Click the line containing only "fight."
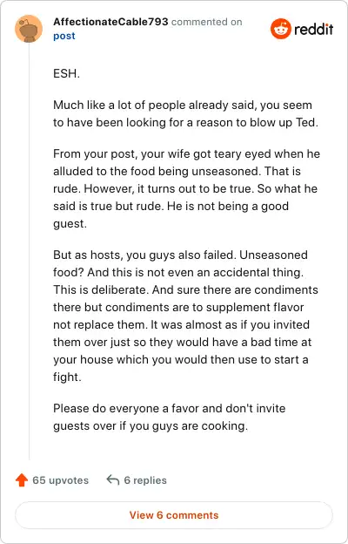Viewport: 348px width, 544px height. [67, 377]
